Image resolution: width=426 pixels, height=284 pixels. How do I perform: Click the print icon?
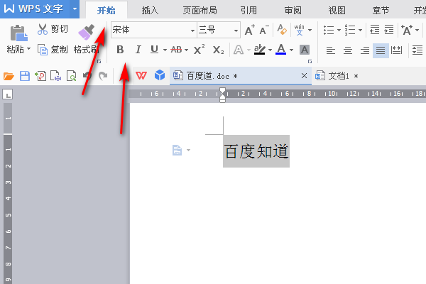click(x=56, y=76)
